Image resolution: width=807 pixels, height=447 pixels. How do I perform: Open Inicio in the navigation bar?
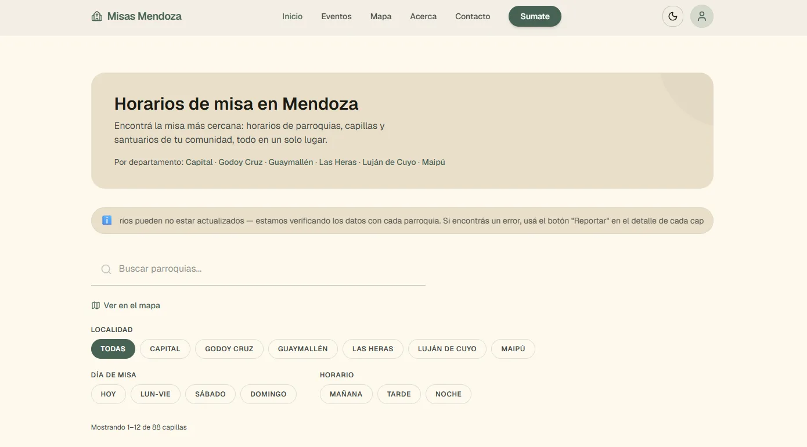(293, 16)
